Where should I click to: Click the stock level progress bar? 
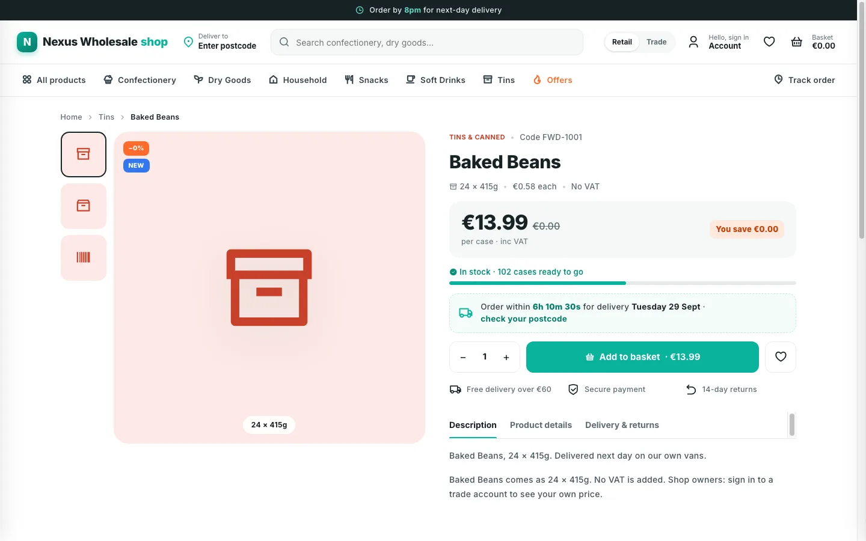pyautogui.click(x=622, y=283)
